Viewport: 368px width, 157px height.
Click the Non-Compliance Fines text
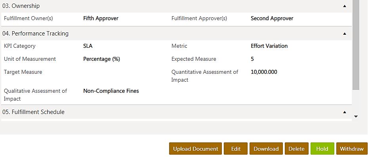[111, 91]
